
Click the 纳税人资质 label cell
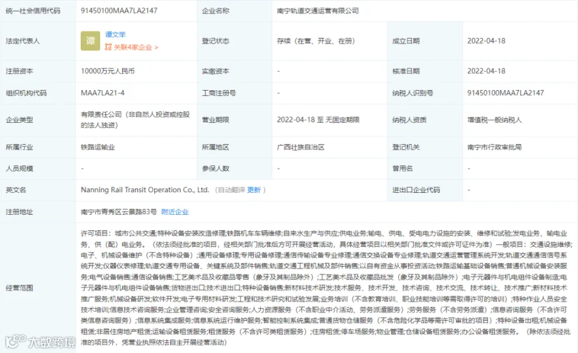(x=425, y=120)
